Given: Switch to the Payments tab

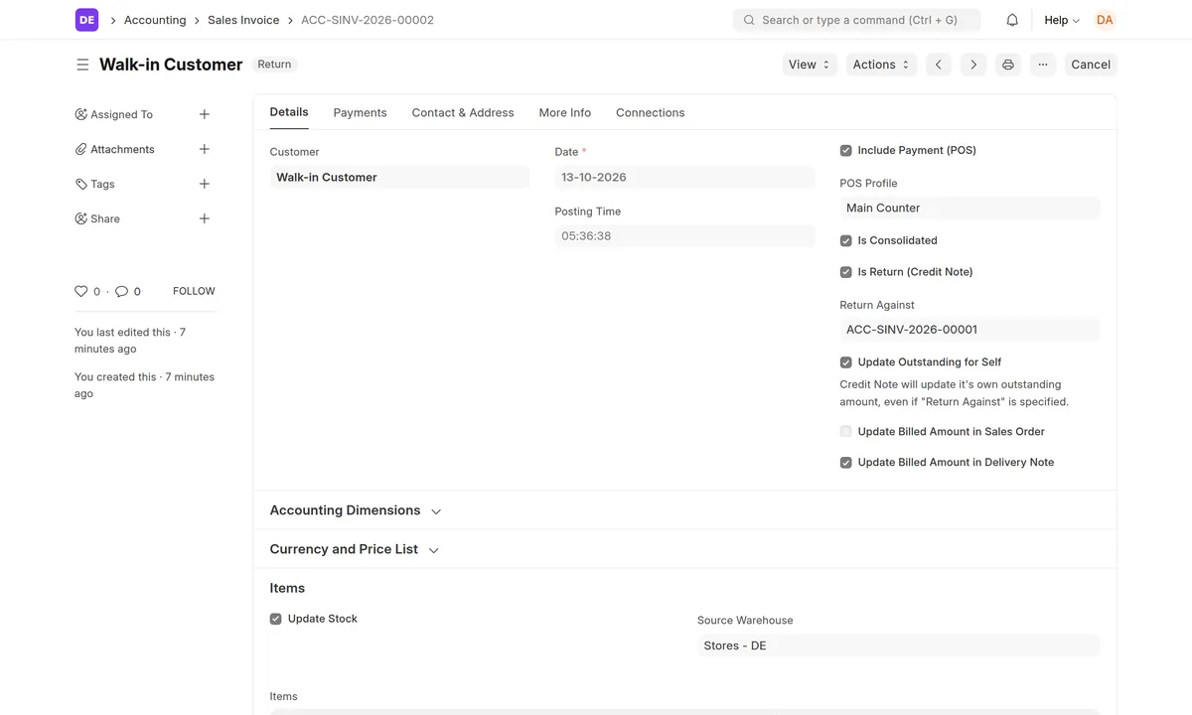Looking at the screenshot, I should (360, 113).
